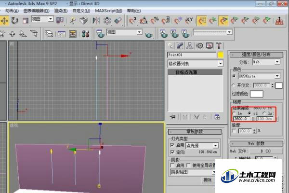Screen dimensions: 289x193
Task: Switch to the Create panel arrow icon
Action: (x=171, y=45)
